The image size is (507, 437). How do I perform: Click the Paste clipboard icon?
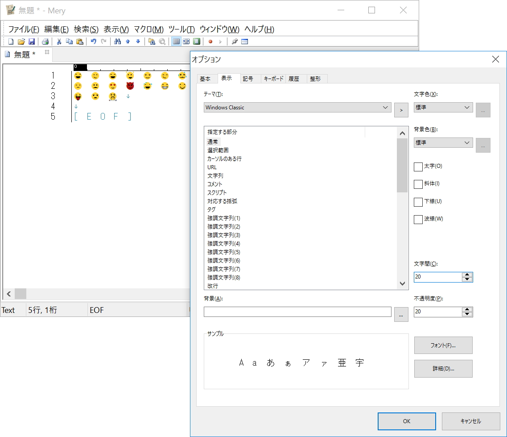79,42
